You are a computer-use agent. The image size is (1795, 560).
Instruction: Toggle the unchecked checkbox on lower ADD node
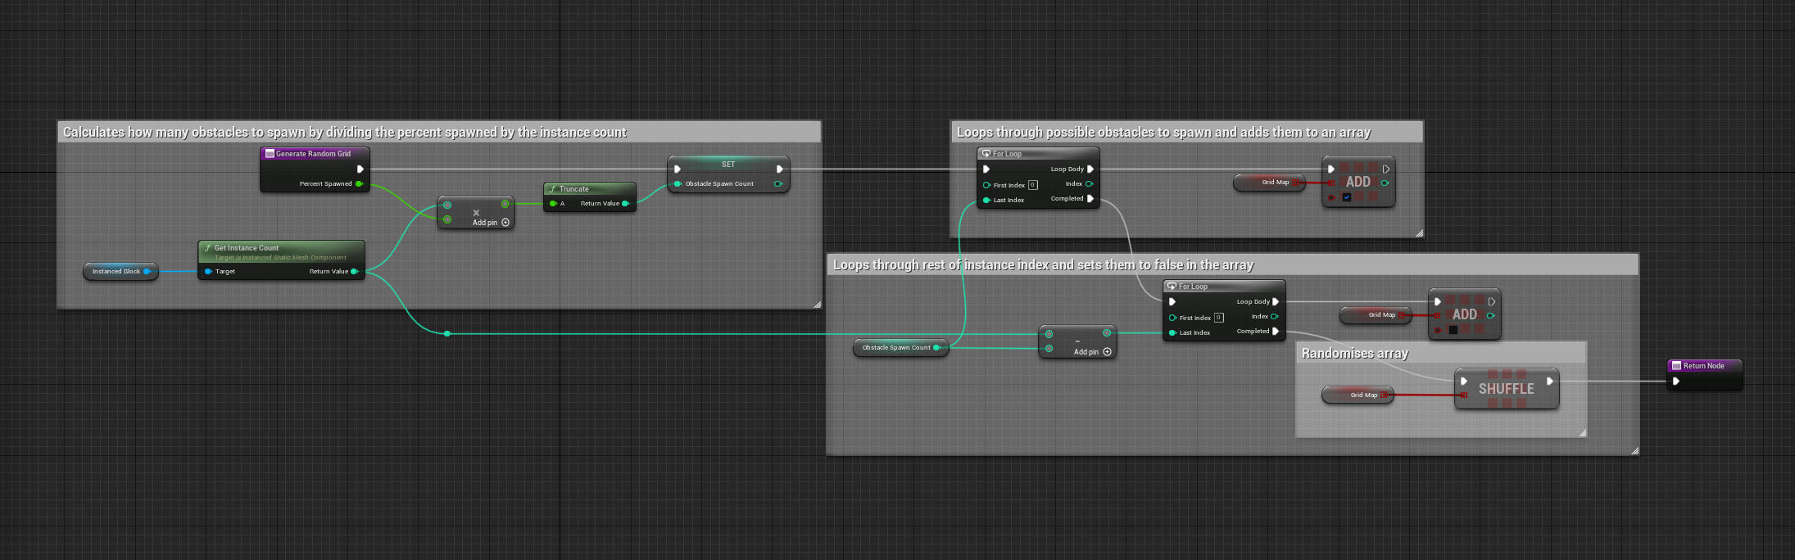pyautogui.click(x=1453, y=330)
